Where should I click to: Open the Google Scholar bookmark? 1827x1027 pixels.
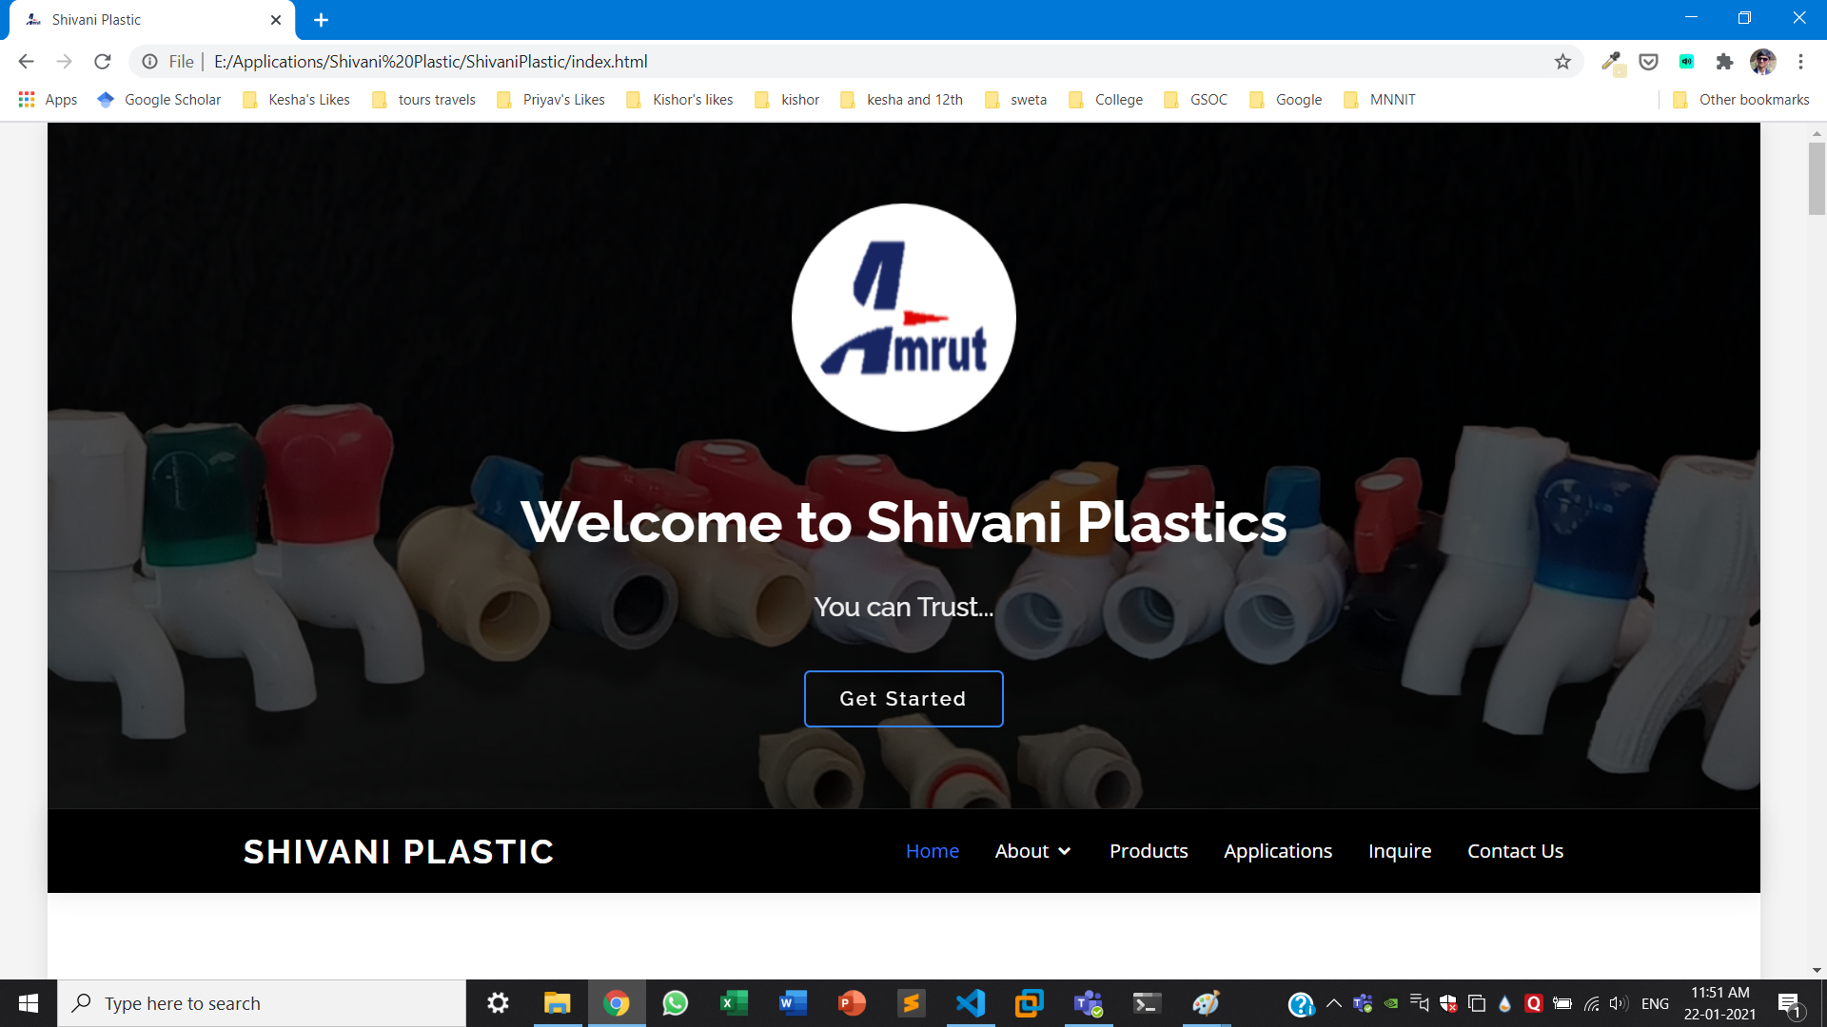point(160,100)
